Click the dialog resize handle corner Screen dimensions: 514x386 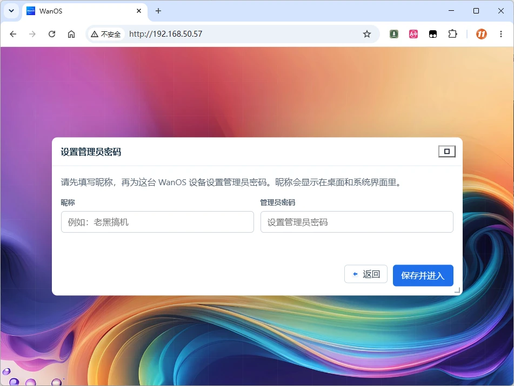click(x=457, y=290)
